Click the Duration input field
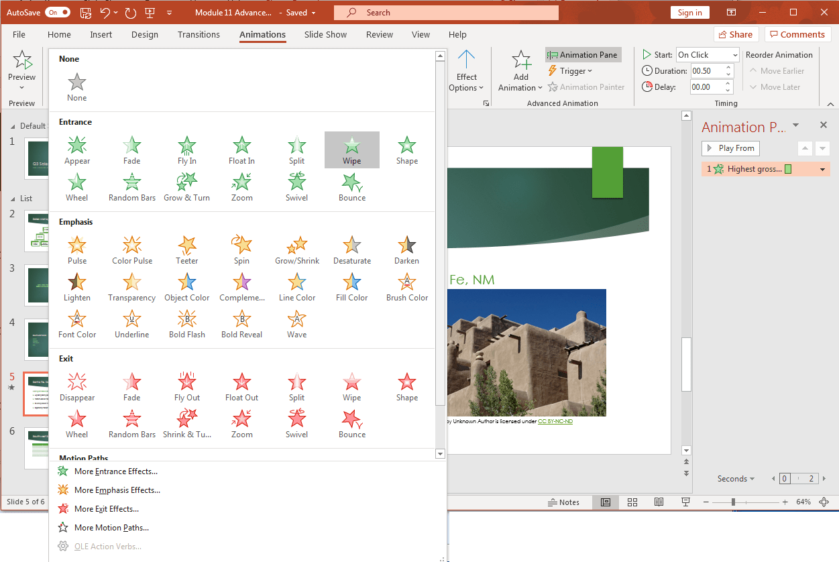 707,71
